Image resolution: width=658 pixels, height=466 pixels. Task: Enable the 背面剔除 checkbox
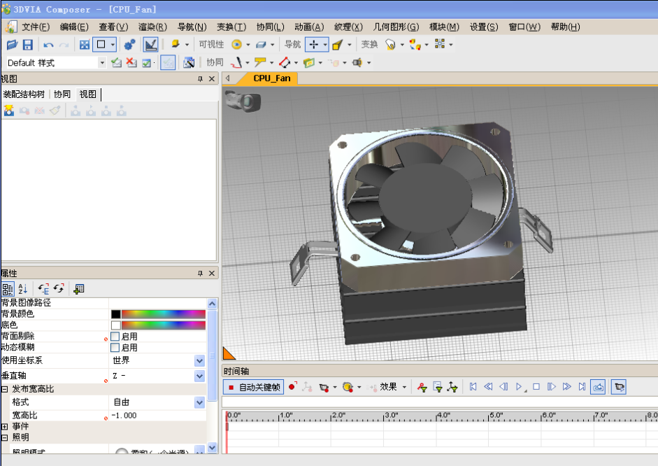[115, 337]
